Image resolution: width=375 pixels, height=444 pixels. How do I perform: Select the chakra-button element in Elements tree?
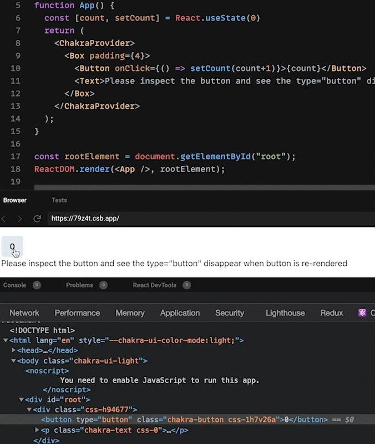(166, 420)
